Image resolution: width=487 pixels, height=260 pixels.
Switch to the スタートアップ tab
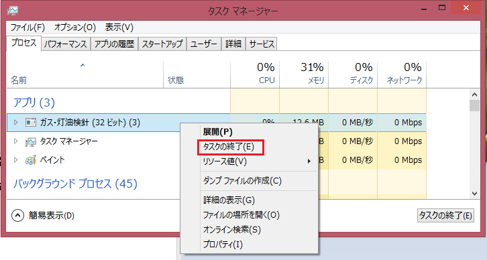[x=162, y=44]
